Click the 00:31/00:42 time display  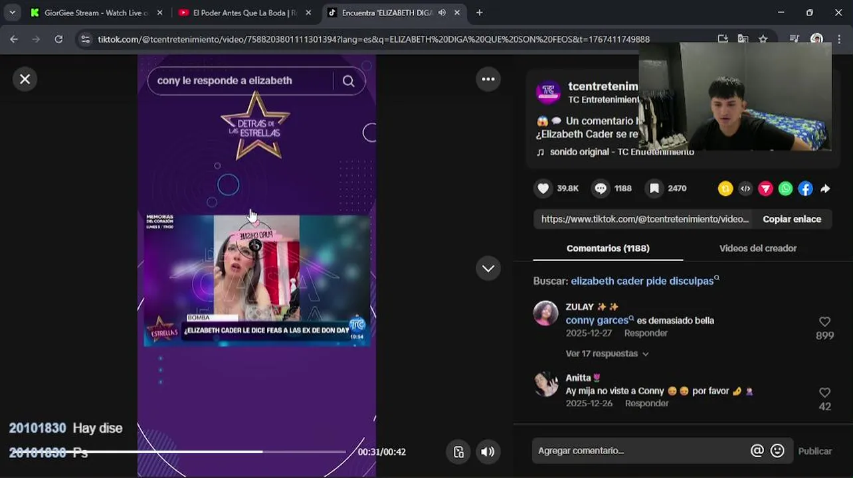click(381, 452)
